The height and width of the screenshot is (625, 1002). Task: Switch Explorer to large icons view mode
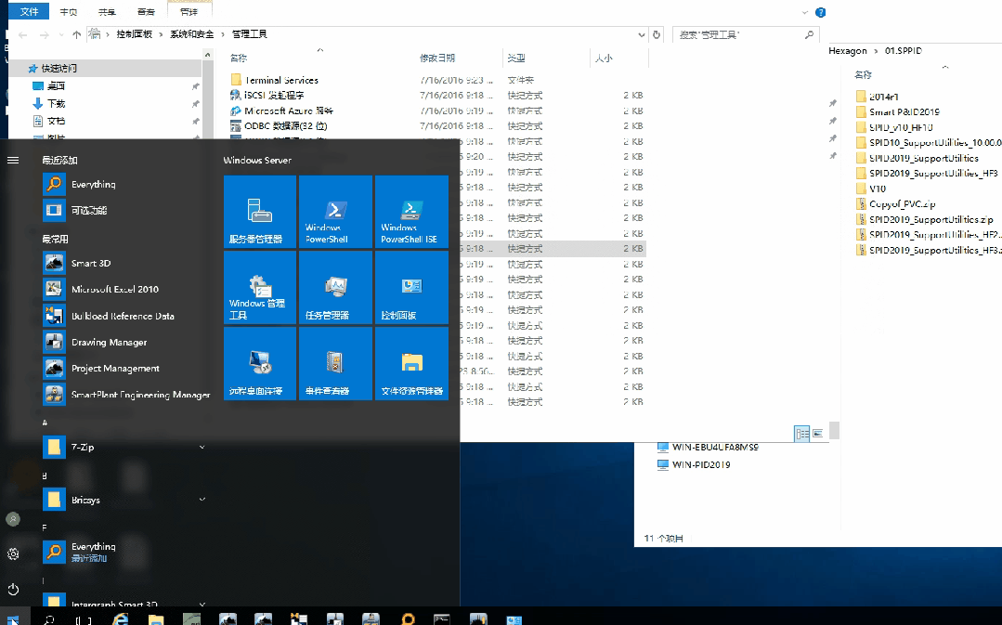pyautogui.click(x=817, y=434)
